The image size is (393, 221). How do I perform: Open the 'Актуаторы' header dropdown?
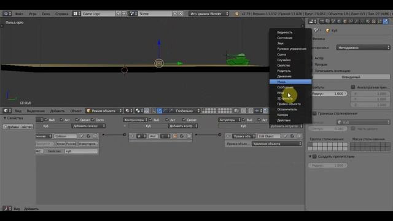pos(229,120)
